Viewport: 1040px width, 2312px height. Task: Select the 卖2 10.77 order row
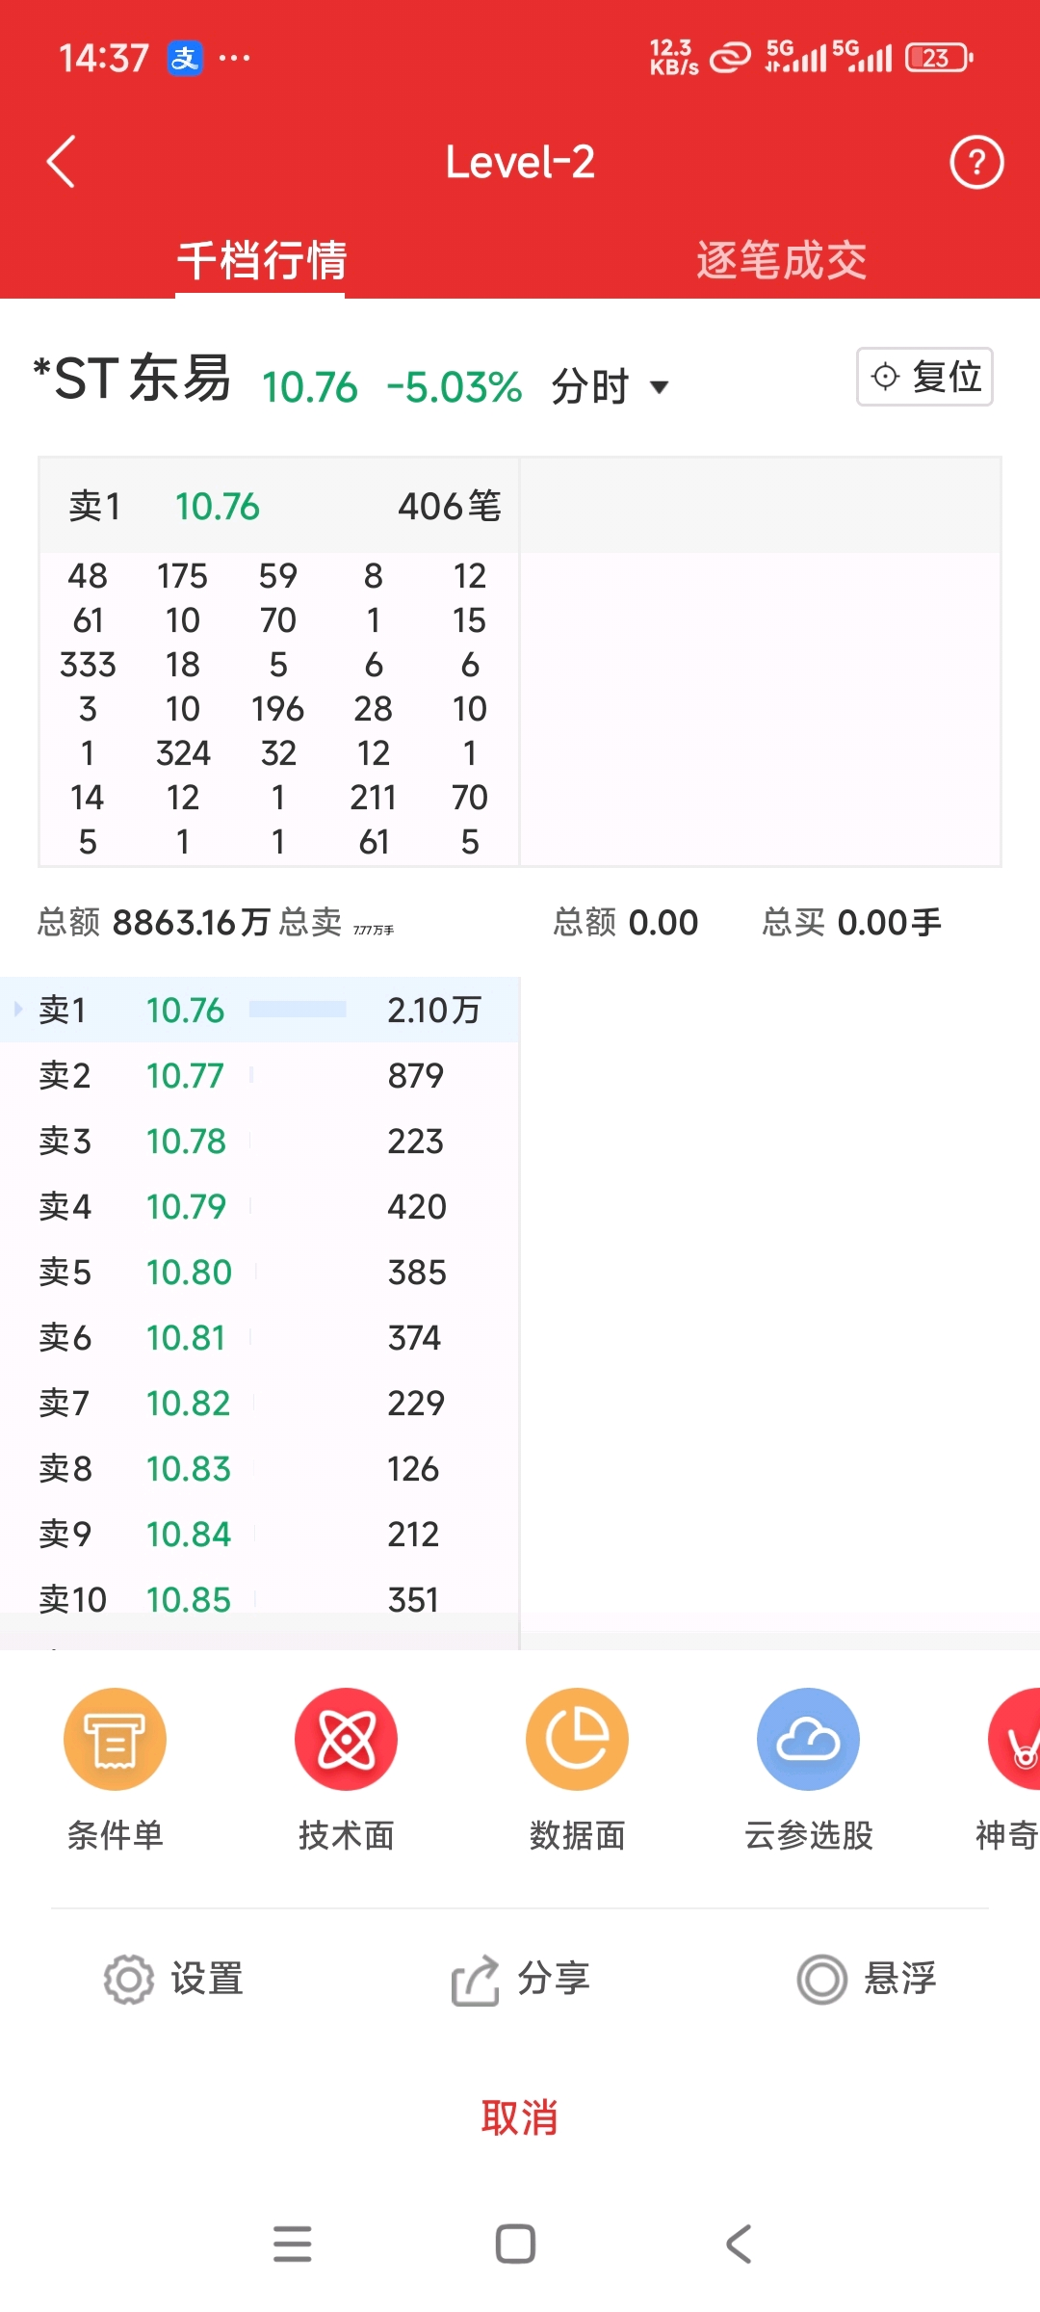coord(260,1075)
